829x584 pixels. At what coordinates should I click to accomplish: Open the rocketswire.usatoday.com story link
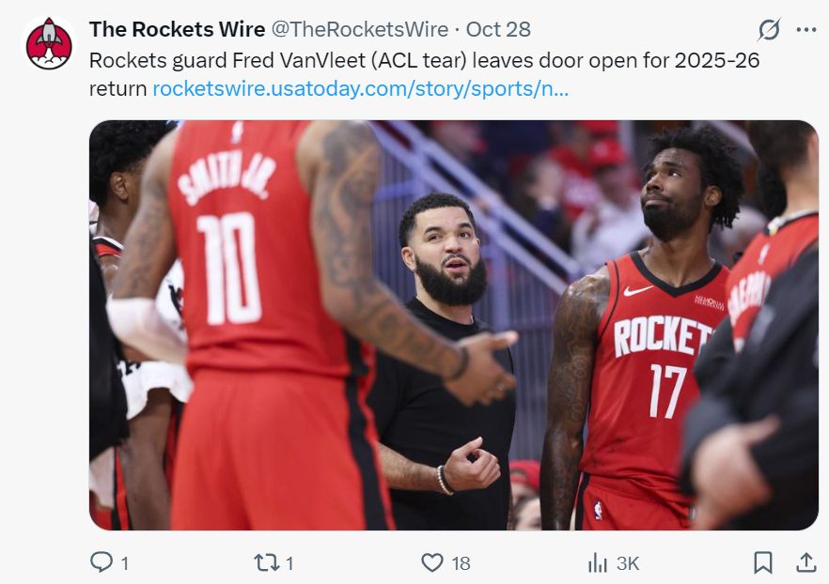[361, 88]
